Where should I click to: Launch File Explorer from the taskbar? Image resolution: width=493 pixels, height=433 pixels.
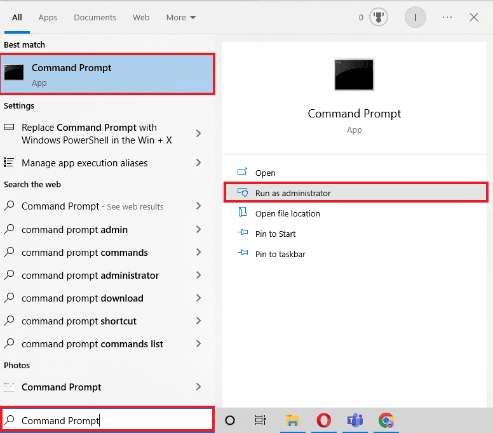pos(292,420)
